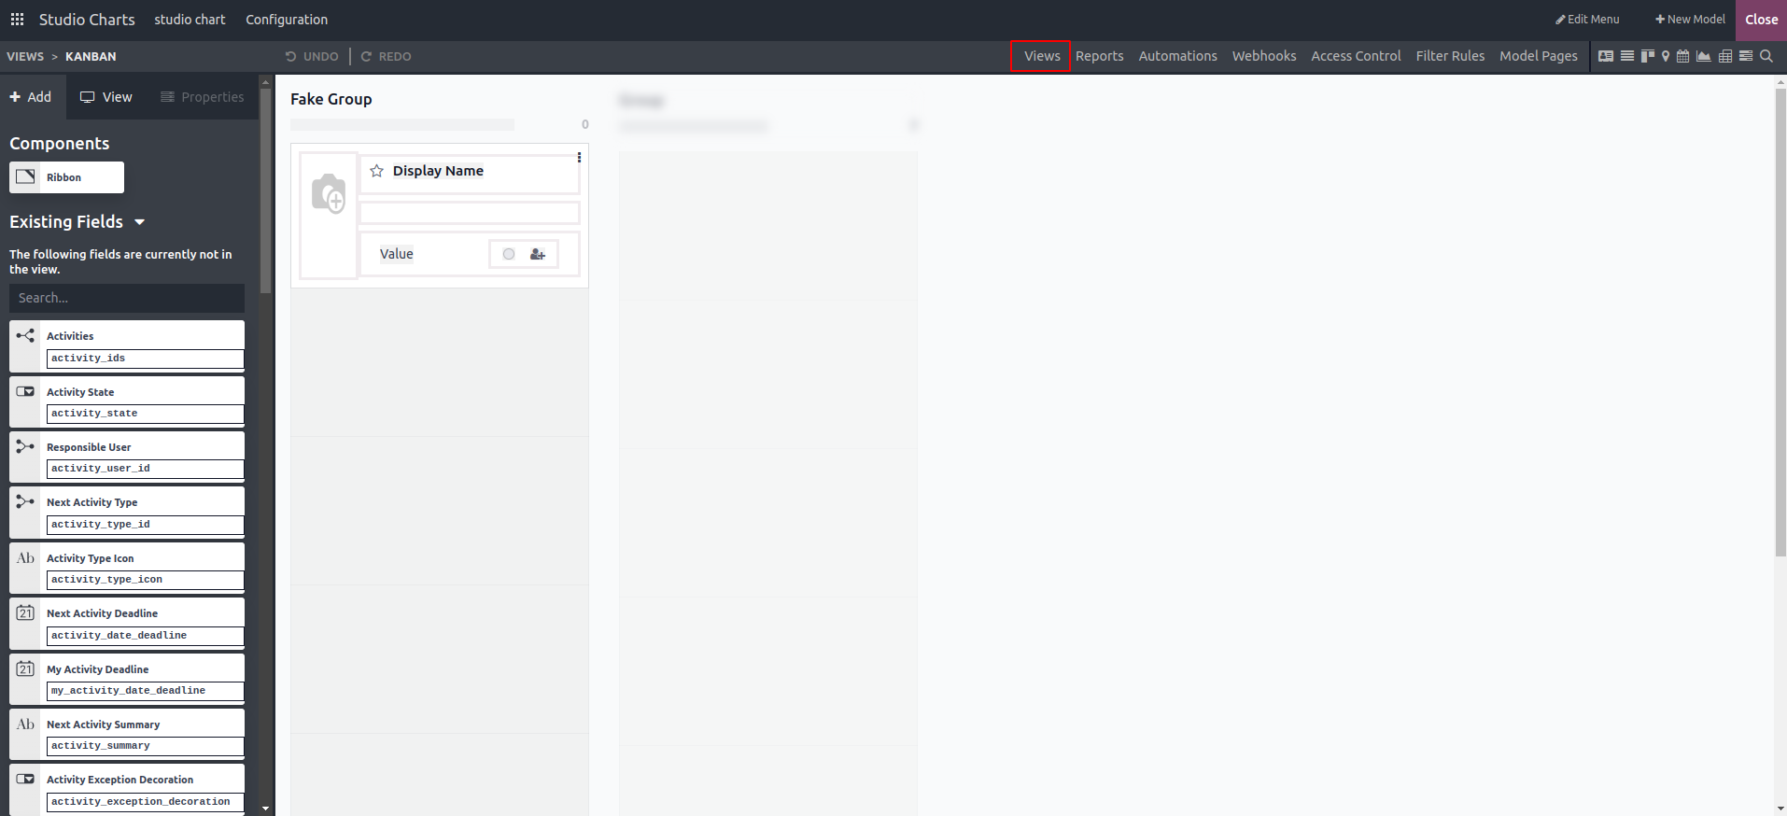The image size is (1787, 816).
Task: Open the View tab in sidebar
Action: click(x=106, y=97)
